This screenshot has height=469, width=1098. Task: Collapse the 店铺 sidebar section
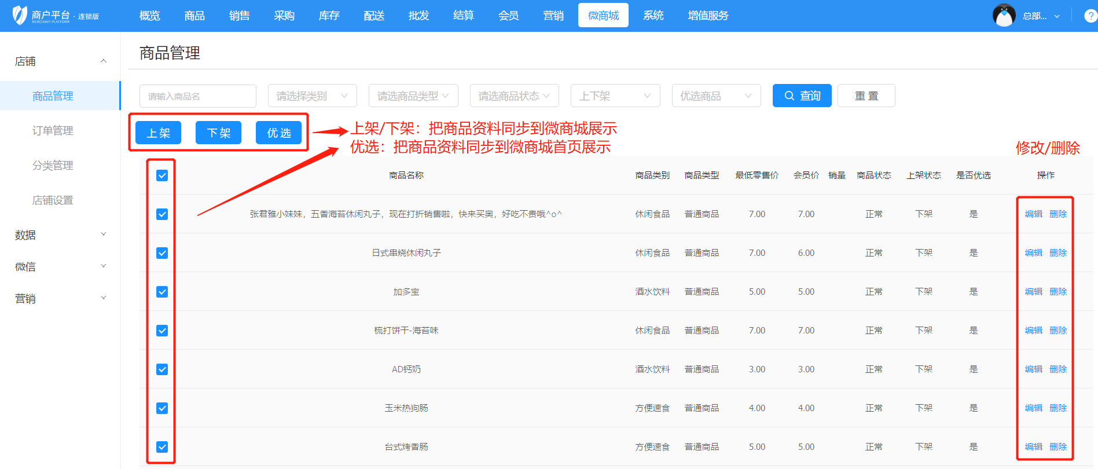pos(104,61)
